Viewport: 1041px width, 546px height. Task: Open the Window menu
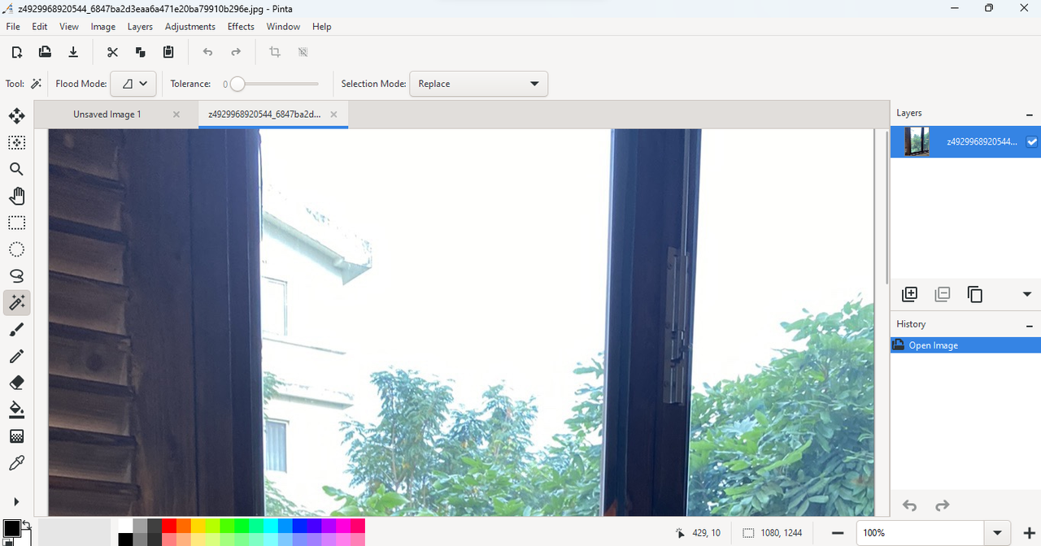(x=283, y=27)
